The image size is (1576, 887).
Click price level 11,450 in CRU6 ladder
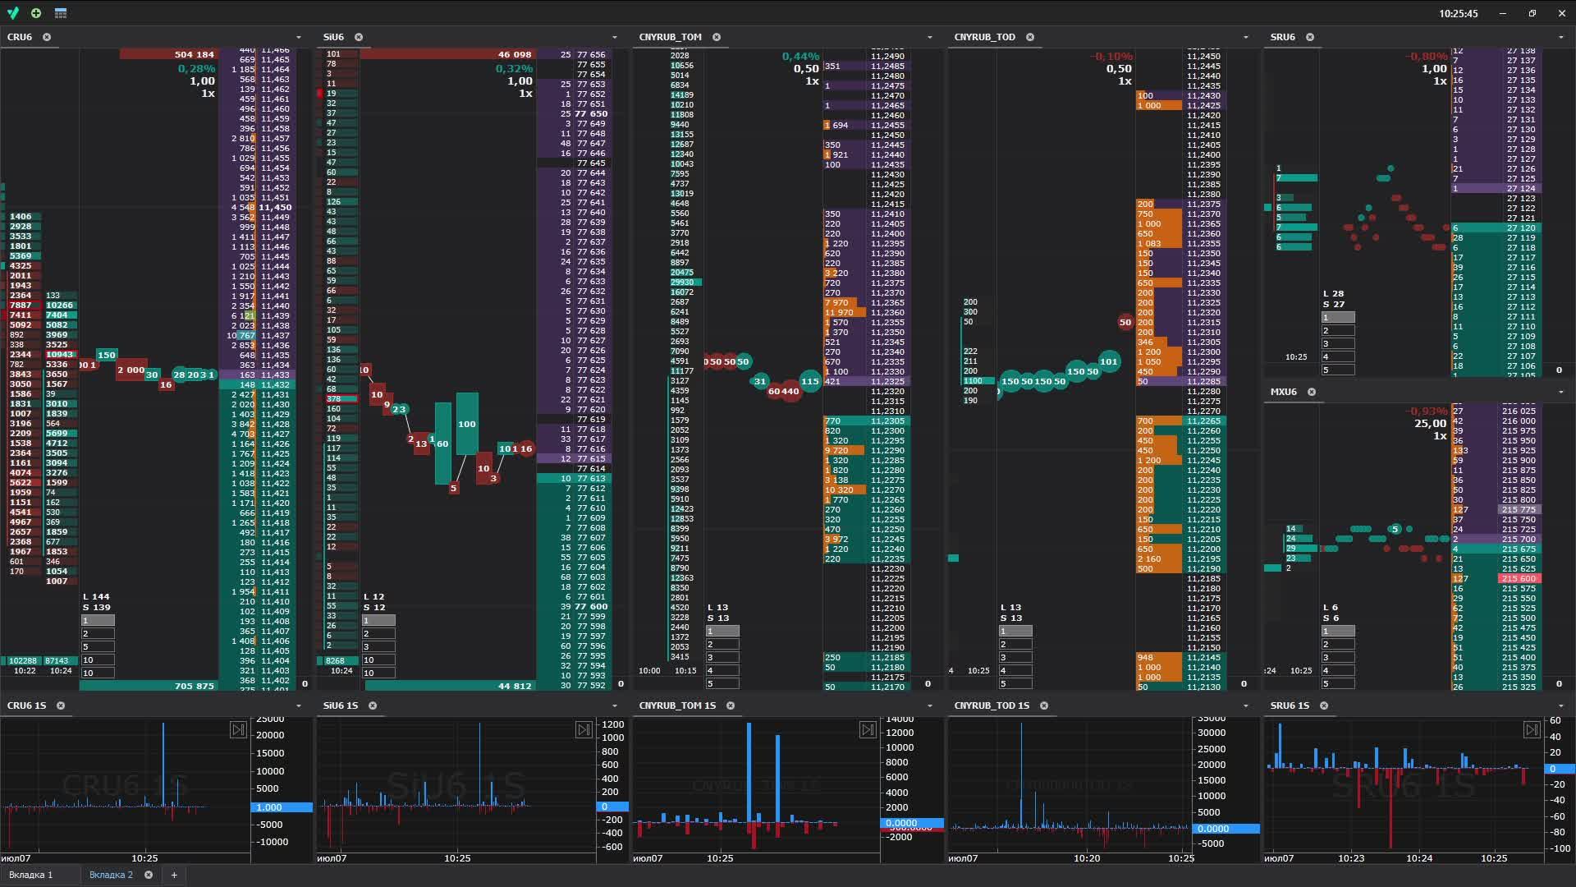pyautogui.click(x=275, y=208)
